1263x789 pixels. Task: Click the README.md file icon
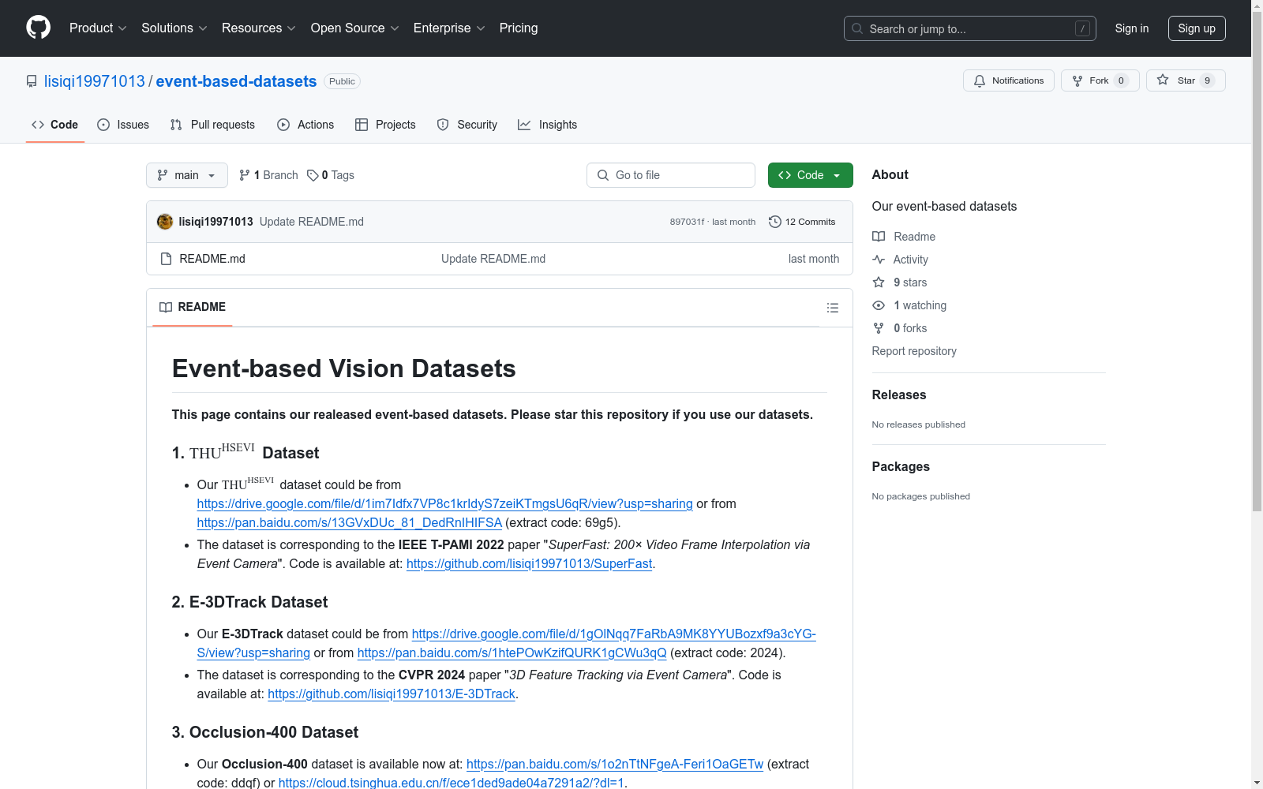point(166,259)
